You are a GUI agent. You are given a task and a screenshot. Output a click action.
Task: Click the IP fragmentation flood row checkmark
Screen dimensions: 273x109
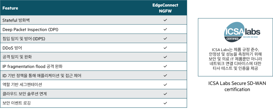(x=165, y=66)
